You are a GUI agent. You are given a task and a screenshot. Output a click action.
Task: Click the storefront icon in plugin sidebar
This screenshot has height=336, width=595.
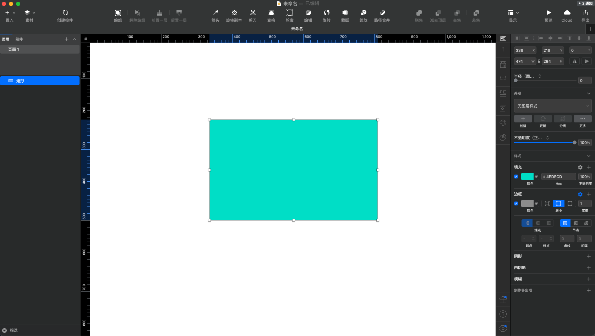pyautogui.click(x=503, y=65)
